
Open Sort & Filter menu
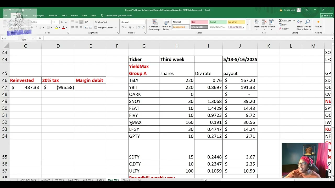(x=300, y=25)
